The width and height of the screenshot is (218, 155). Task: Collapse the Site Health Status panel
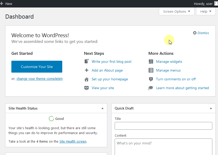point(103,108)
